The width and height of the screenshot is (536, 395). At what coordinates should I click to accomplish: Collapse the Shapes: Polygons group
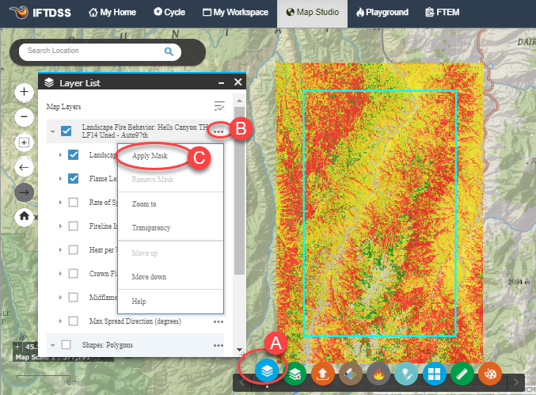click(52, 345)
